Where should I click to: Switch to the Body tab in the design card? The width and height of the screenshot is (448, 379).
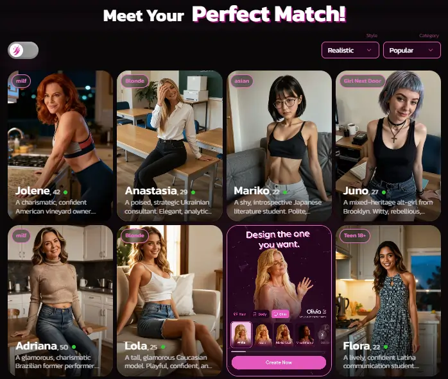pos(260,314)
